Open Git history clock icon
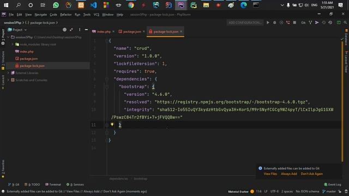349x196 pixels. [323, 22]
